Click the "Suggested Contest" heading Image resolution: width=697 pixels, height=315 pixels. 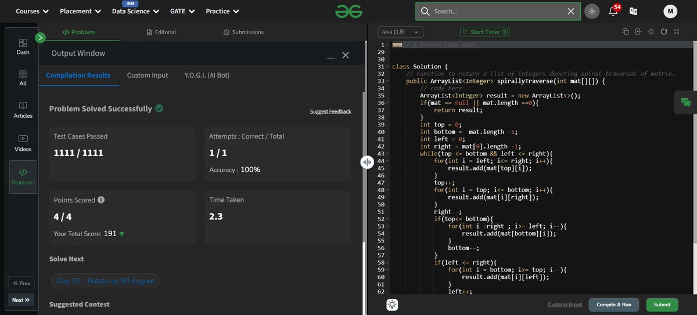[80, 304]
